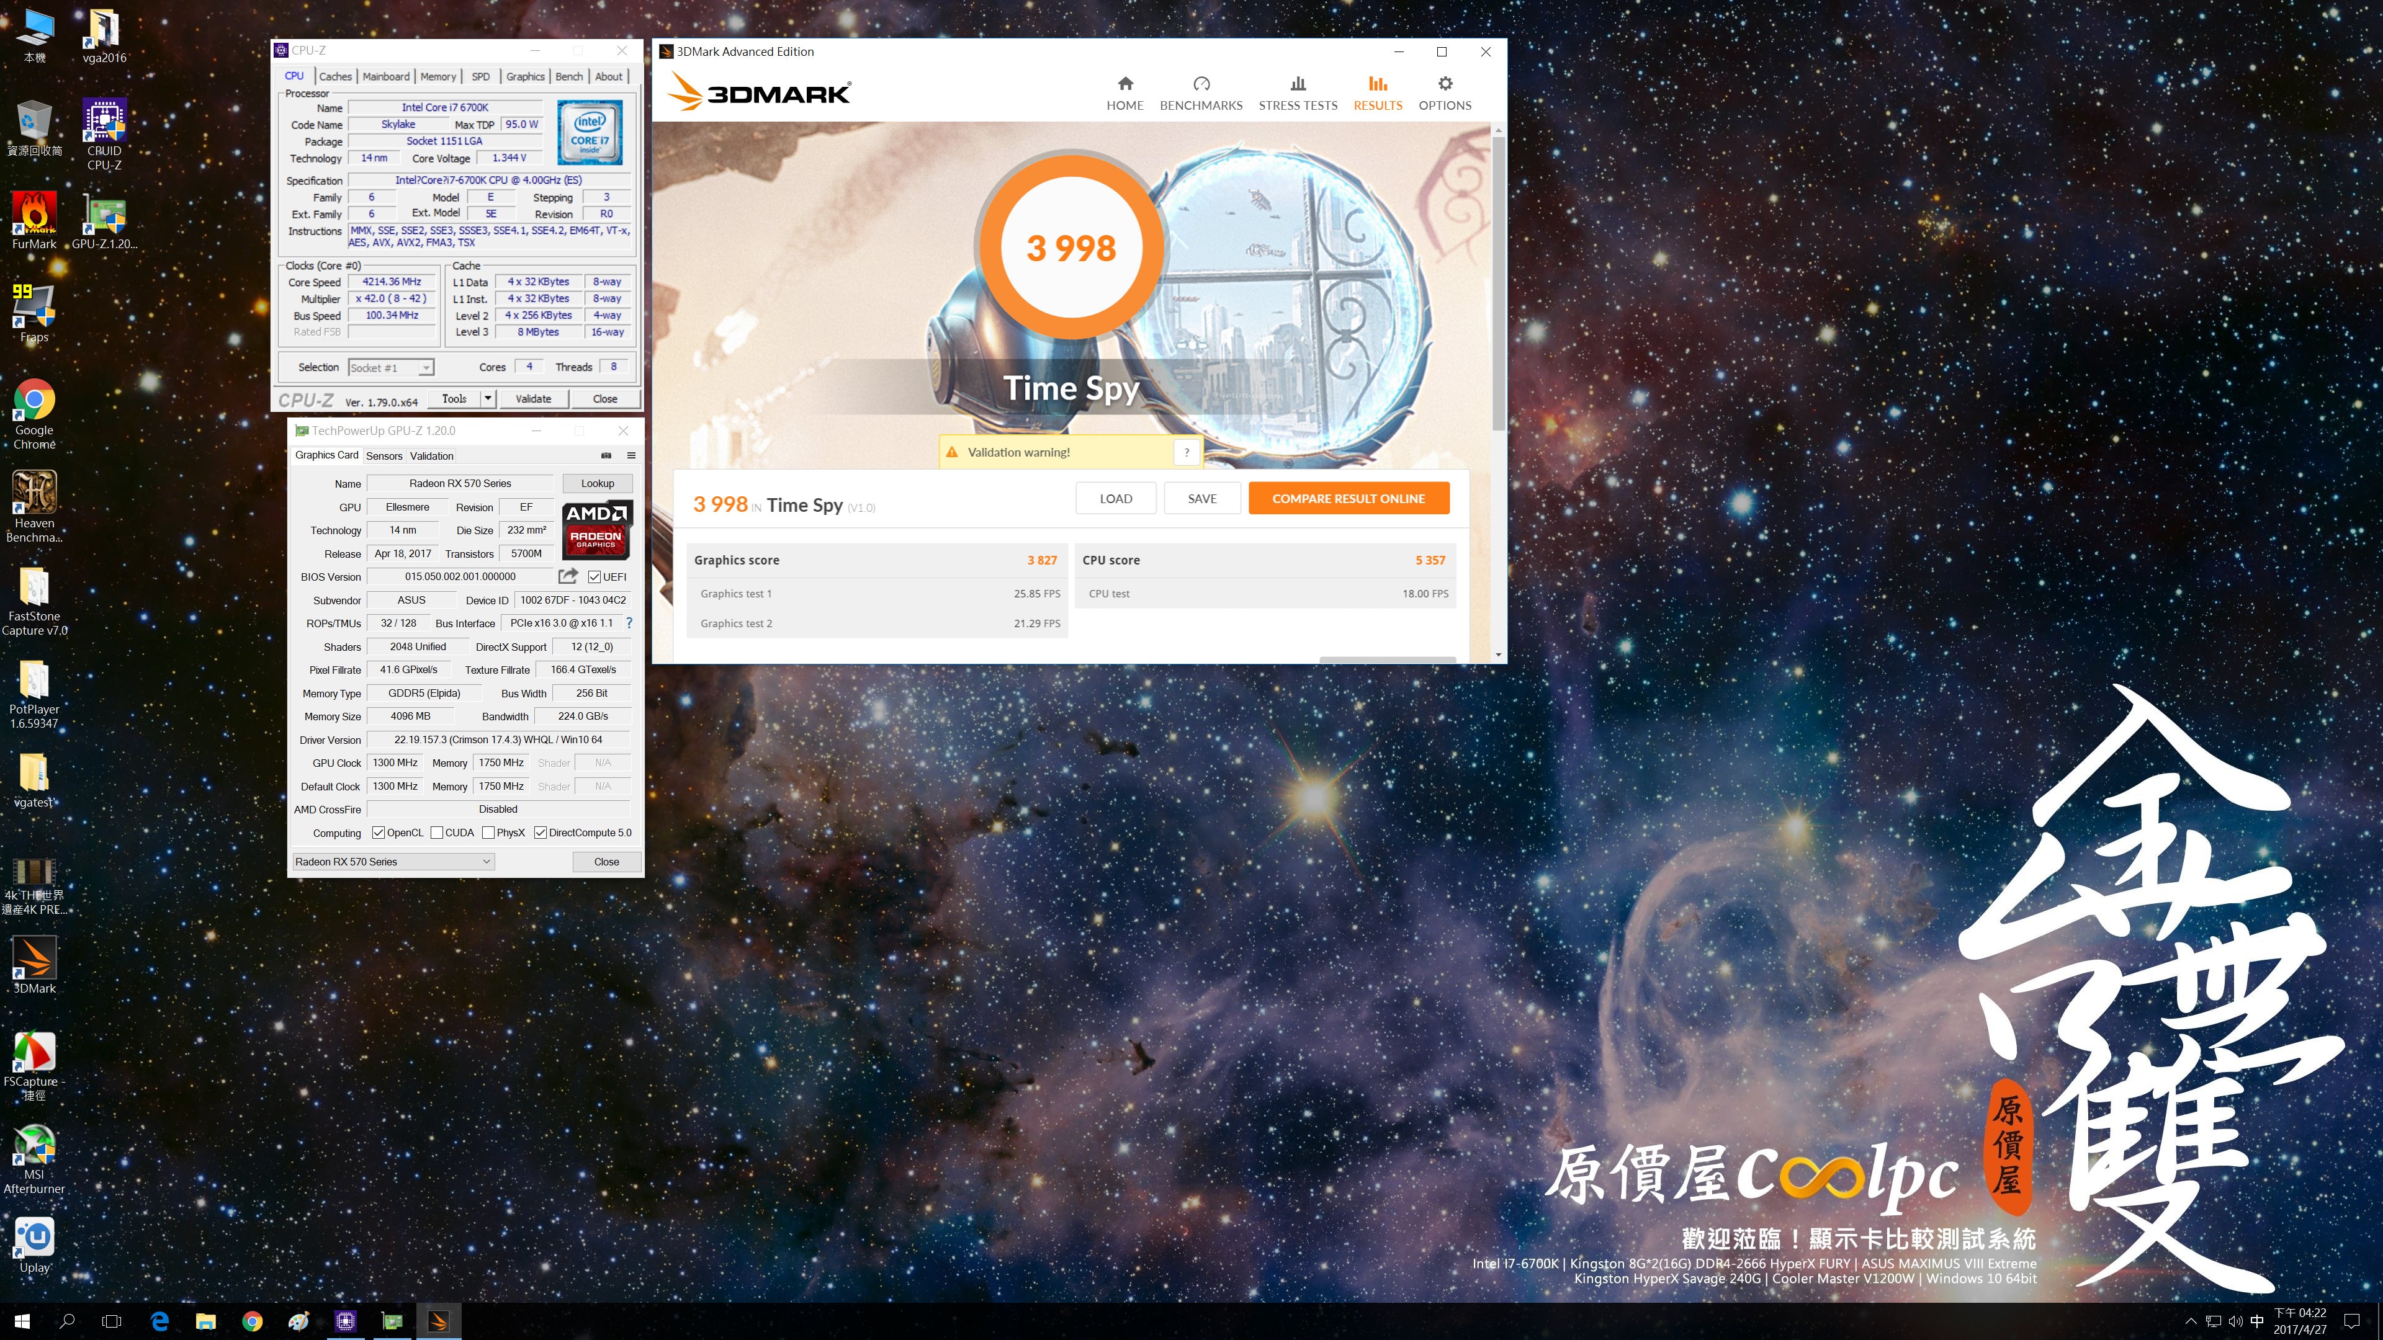Screen dimensions: 2383x1340
Task: Open CPU-Z Tools dropdown arrow
Action: coord(488,398)
